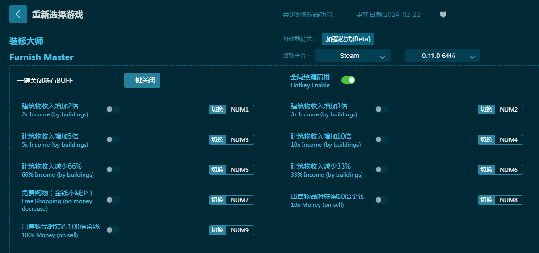The image size is (539, 253).
Task: Open the Steam platform dropdown
Action: click(x=353, y=56)
